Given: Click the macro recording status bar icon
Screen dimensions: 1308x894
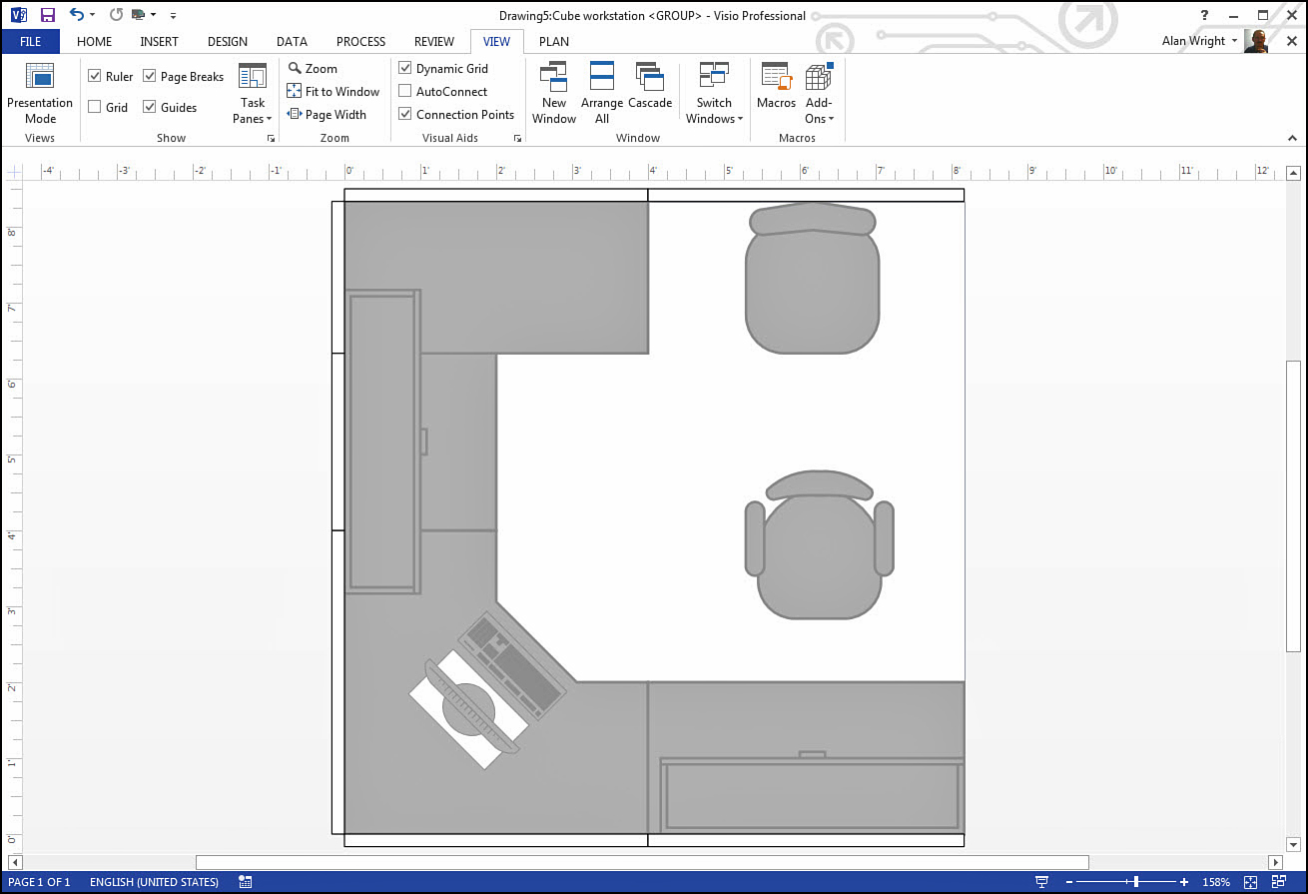Looking at the screenshot, I should [246, 882].
